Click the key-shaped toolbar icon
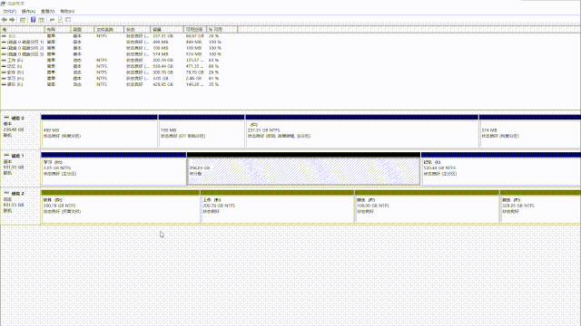Screen dimensions: 581x326 (52, 20)
